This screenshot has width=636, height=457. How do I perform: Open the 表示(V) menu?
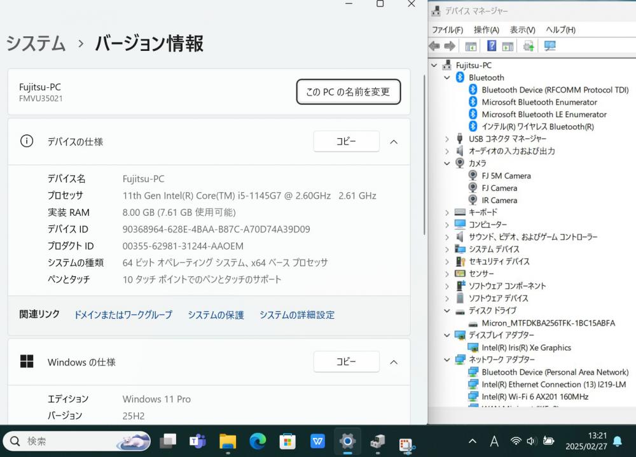tap(522, 30)
